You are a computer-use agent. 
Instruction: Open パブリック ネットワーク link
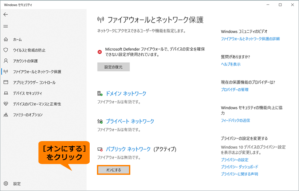click(x=128, y=149)
